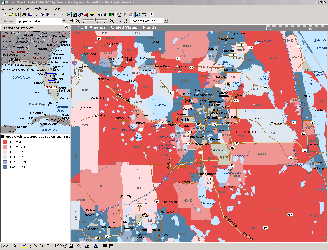Click the zoom level slider
328x250 pixels.
[95, 21]
